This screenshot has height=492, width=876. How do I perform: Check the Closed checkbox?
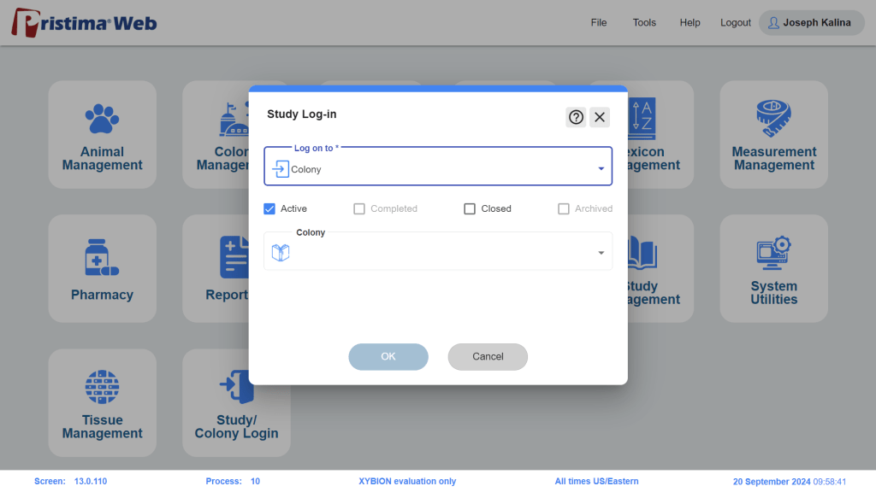(470, 208)
